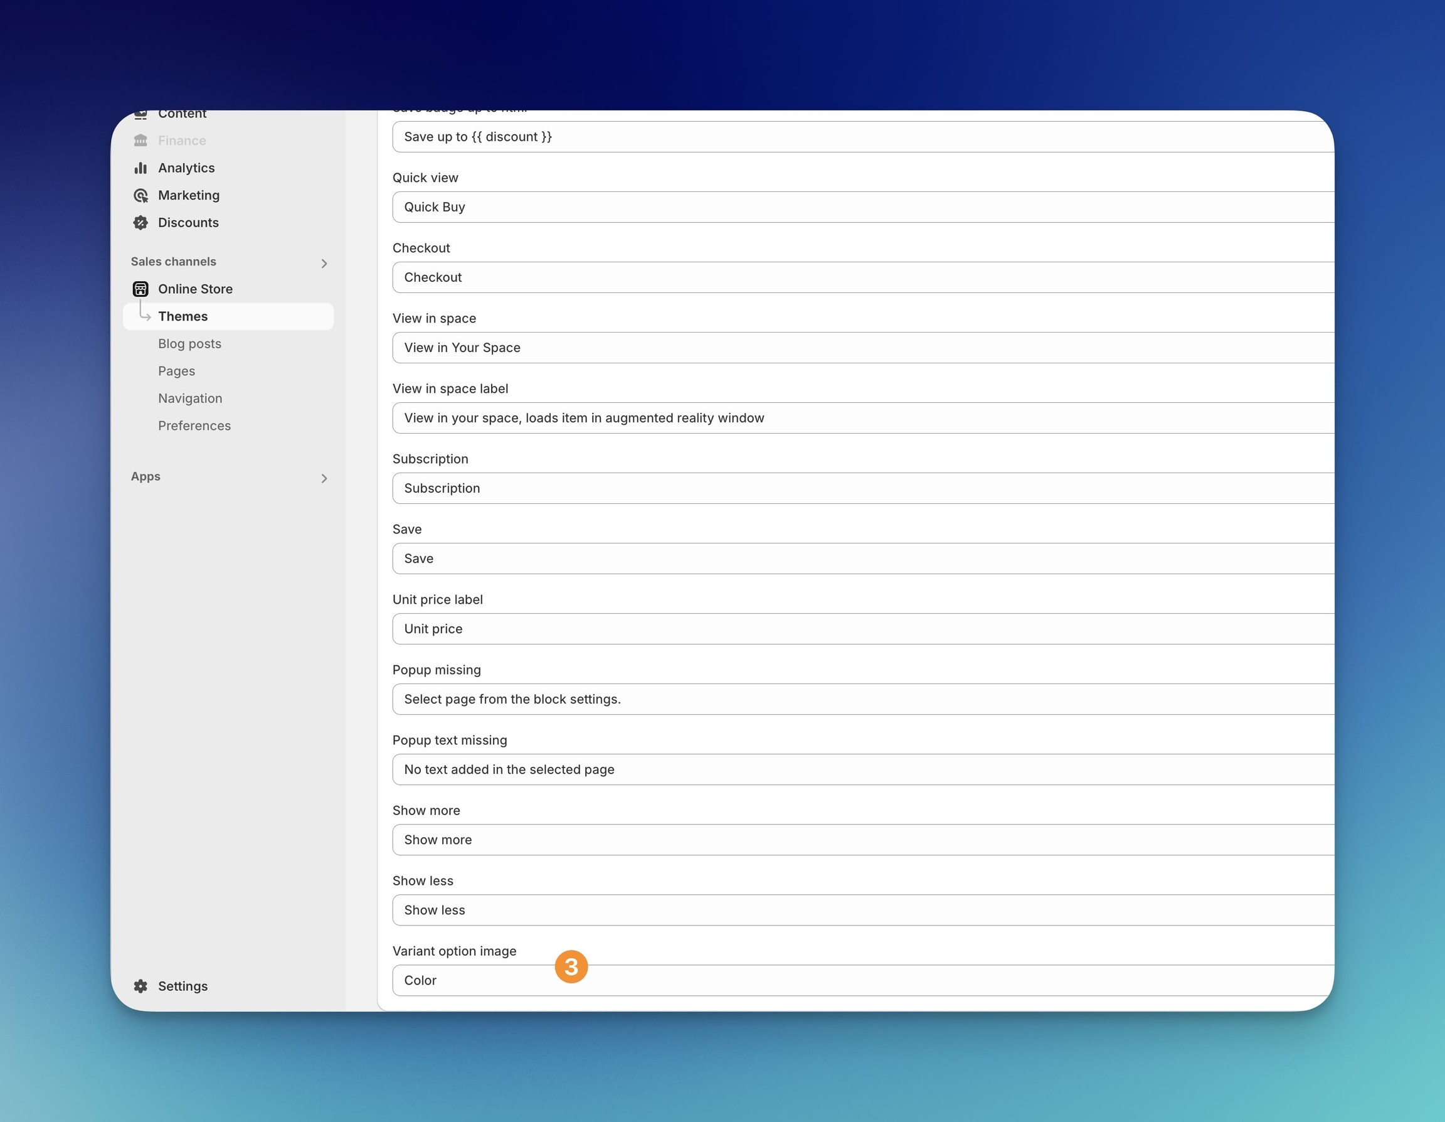The width and height of the screenshot is (1445, 1122).
Task: Click the Show more text field
Action: coord(860,840)
